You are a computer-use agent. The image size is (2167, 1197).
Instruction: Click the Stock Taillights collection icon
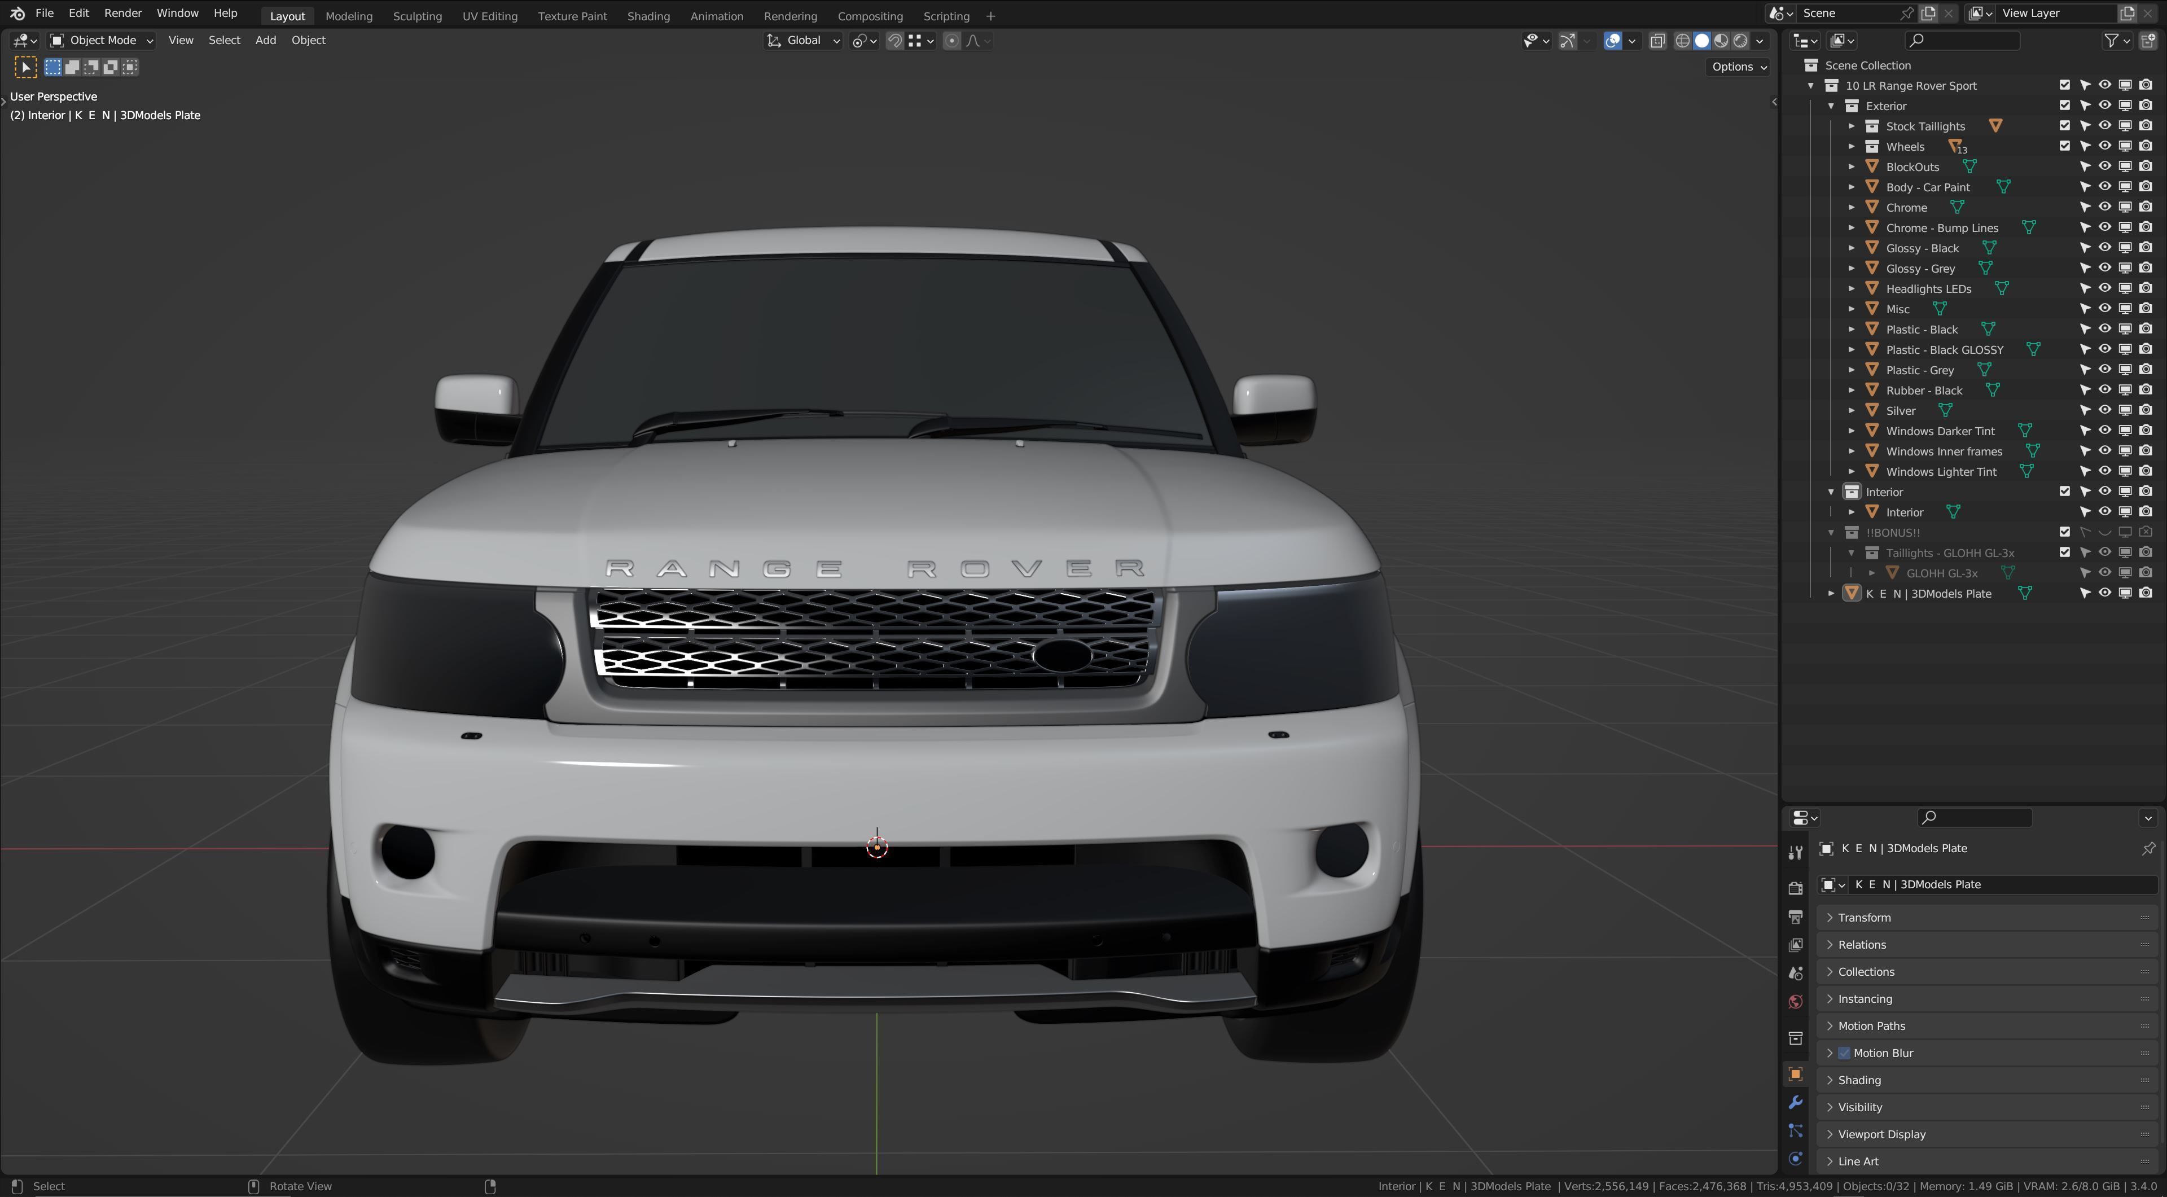click(x=1872, y=126)
